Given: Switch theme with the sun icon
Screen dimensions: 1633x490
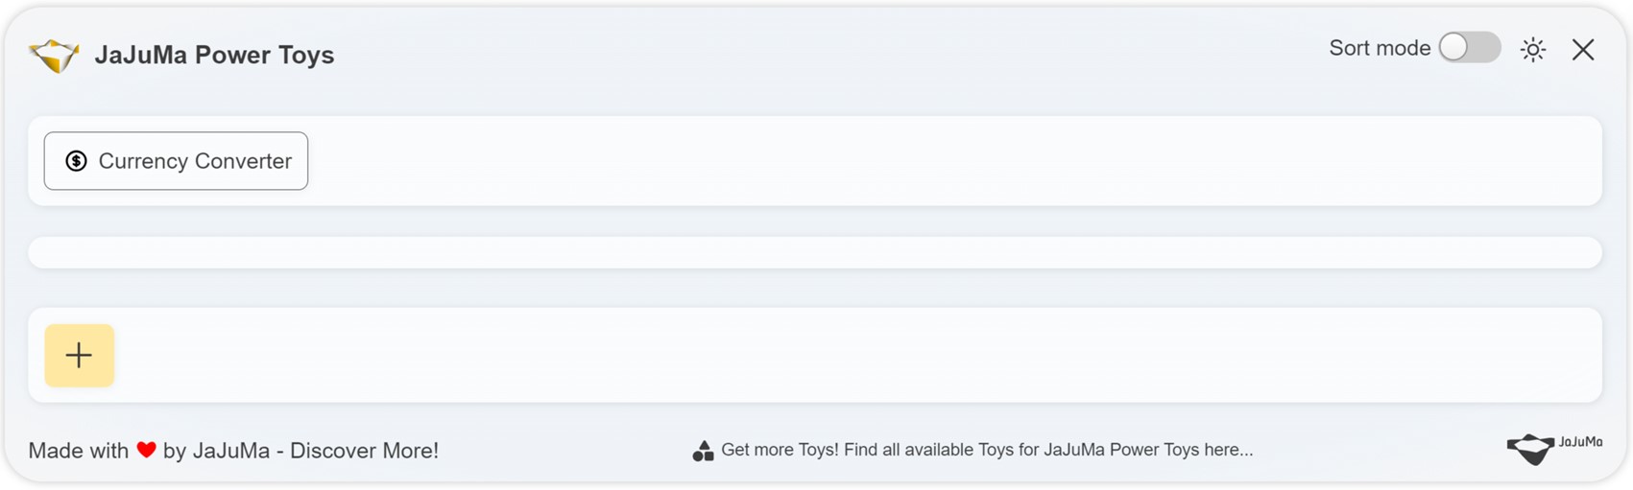Looking at the screenshot, I should [x=1533, y=49].
